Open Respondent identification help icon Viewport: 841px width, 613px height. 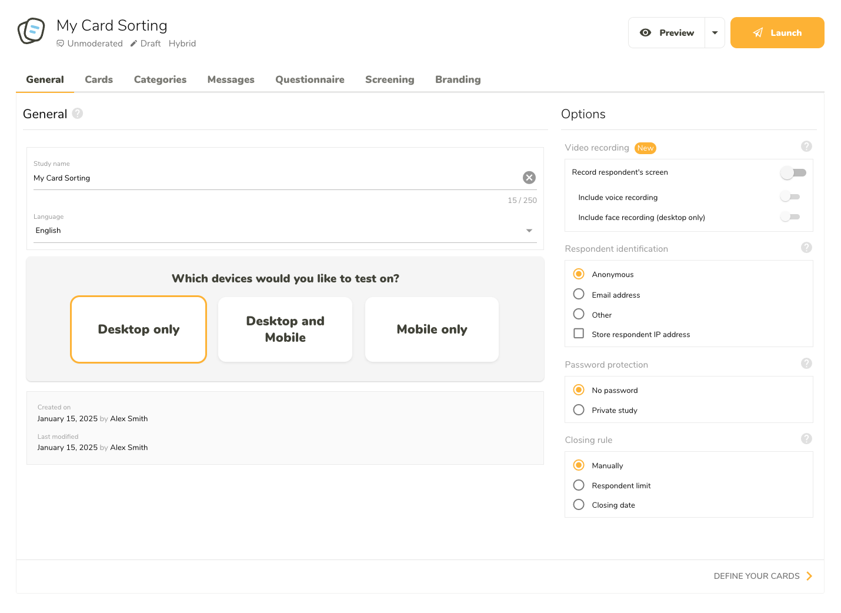[806, 248]
